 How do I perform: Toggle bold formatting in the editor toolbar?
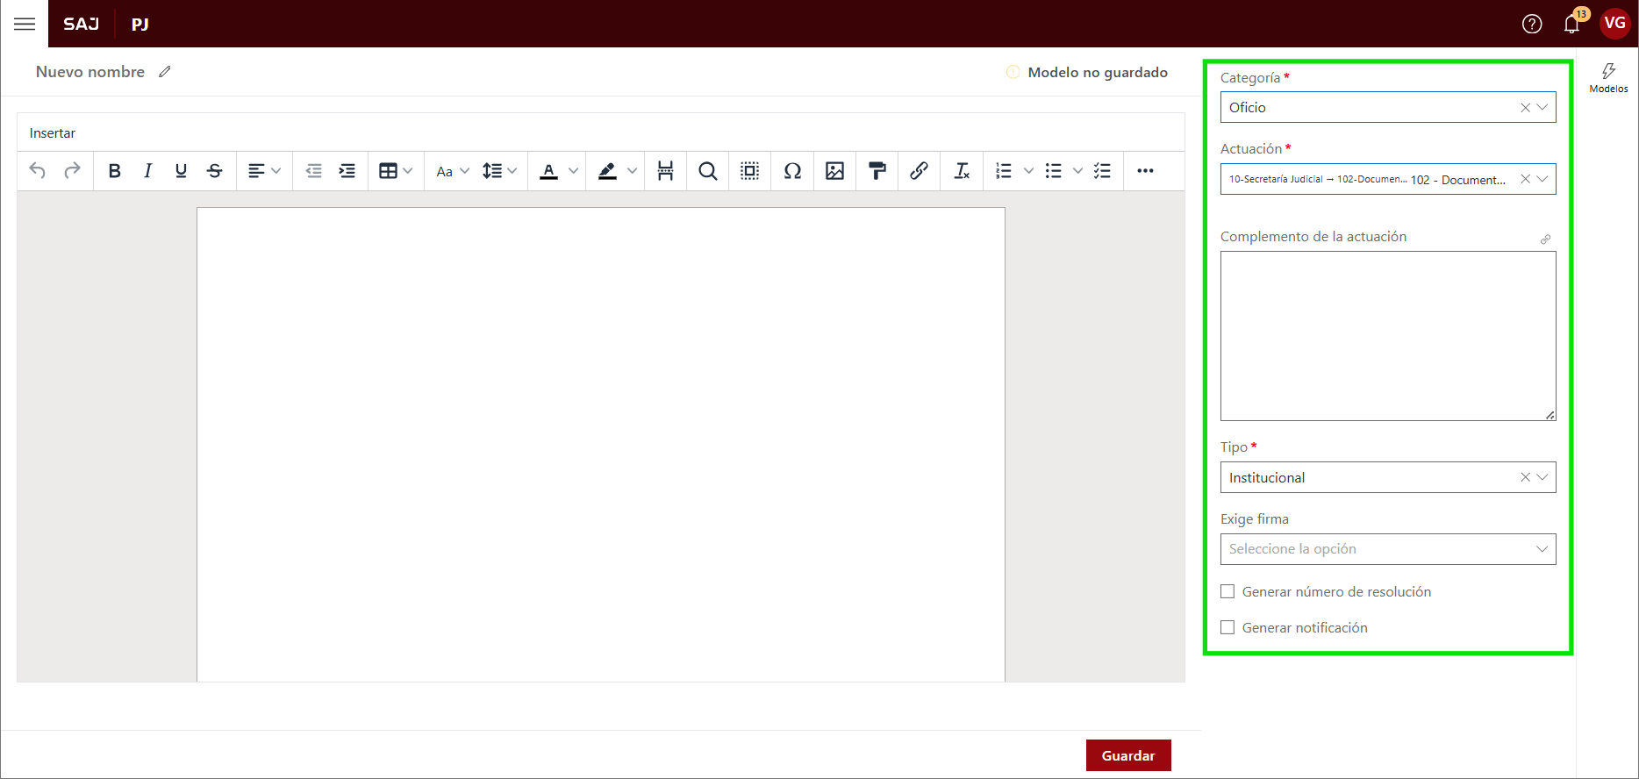point(114,171)
